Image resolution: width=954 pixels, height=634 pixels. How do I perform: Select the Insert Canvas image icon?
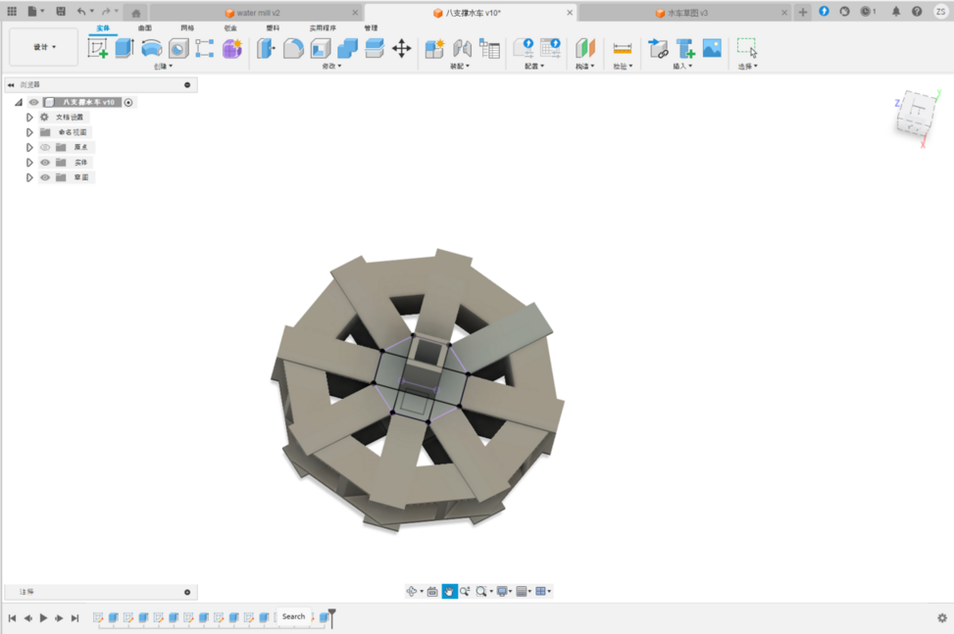[712, 49]
